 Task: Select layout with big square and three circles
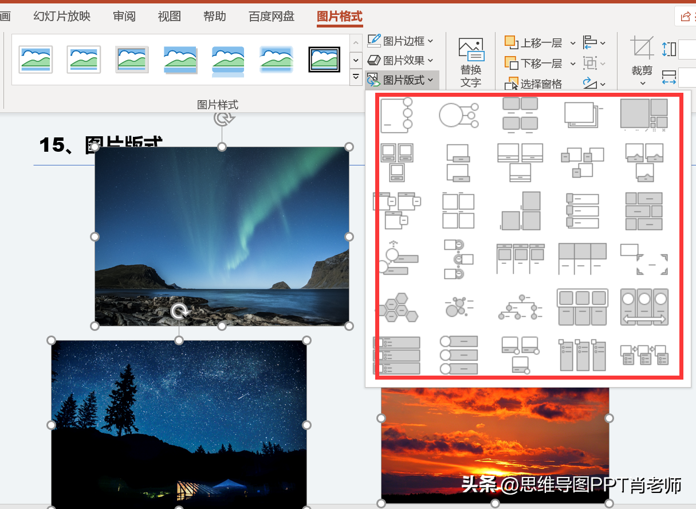tap(396, 115)
